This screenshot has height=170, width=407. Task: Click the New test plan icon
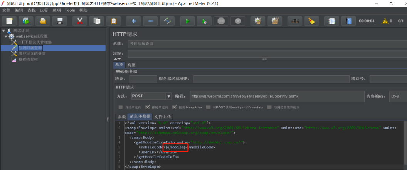tap(9, 21)
